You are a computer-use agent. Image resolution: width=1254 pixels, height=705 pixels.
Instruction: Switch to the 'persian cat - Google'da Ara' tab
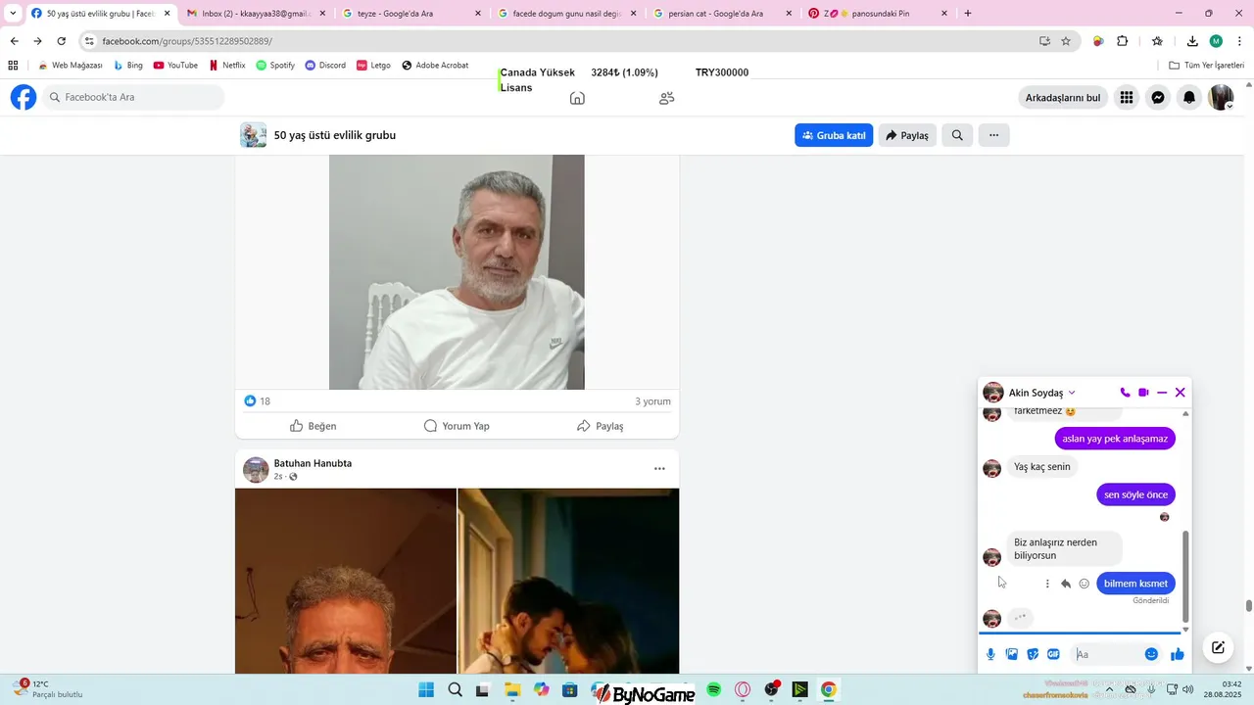click(723, 14)
